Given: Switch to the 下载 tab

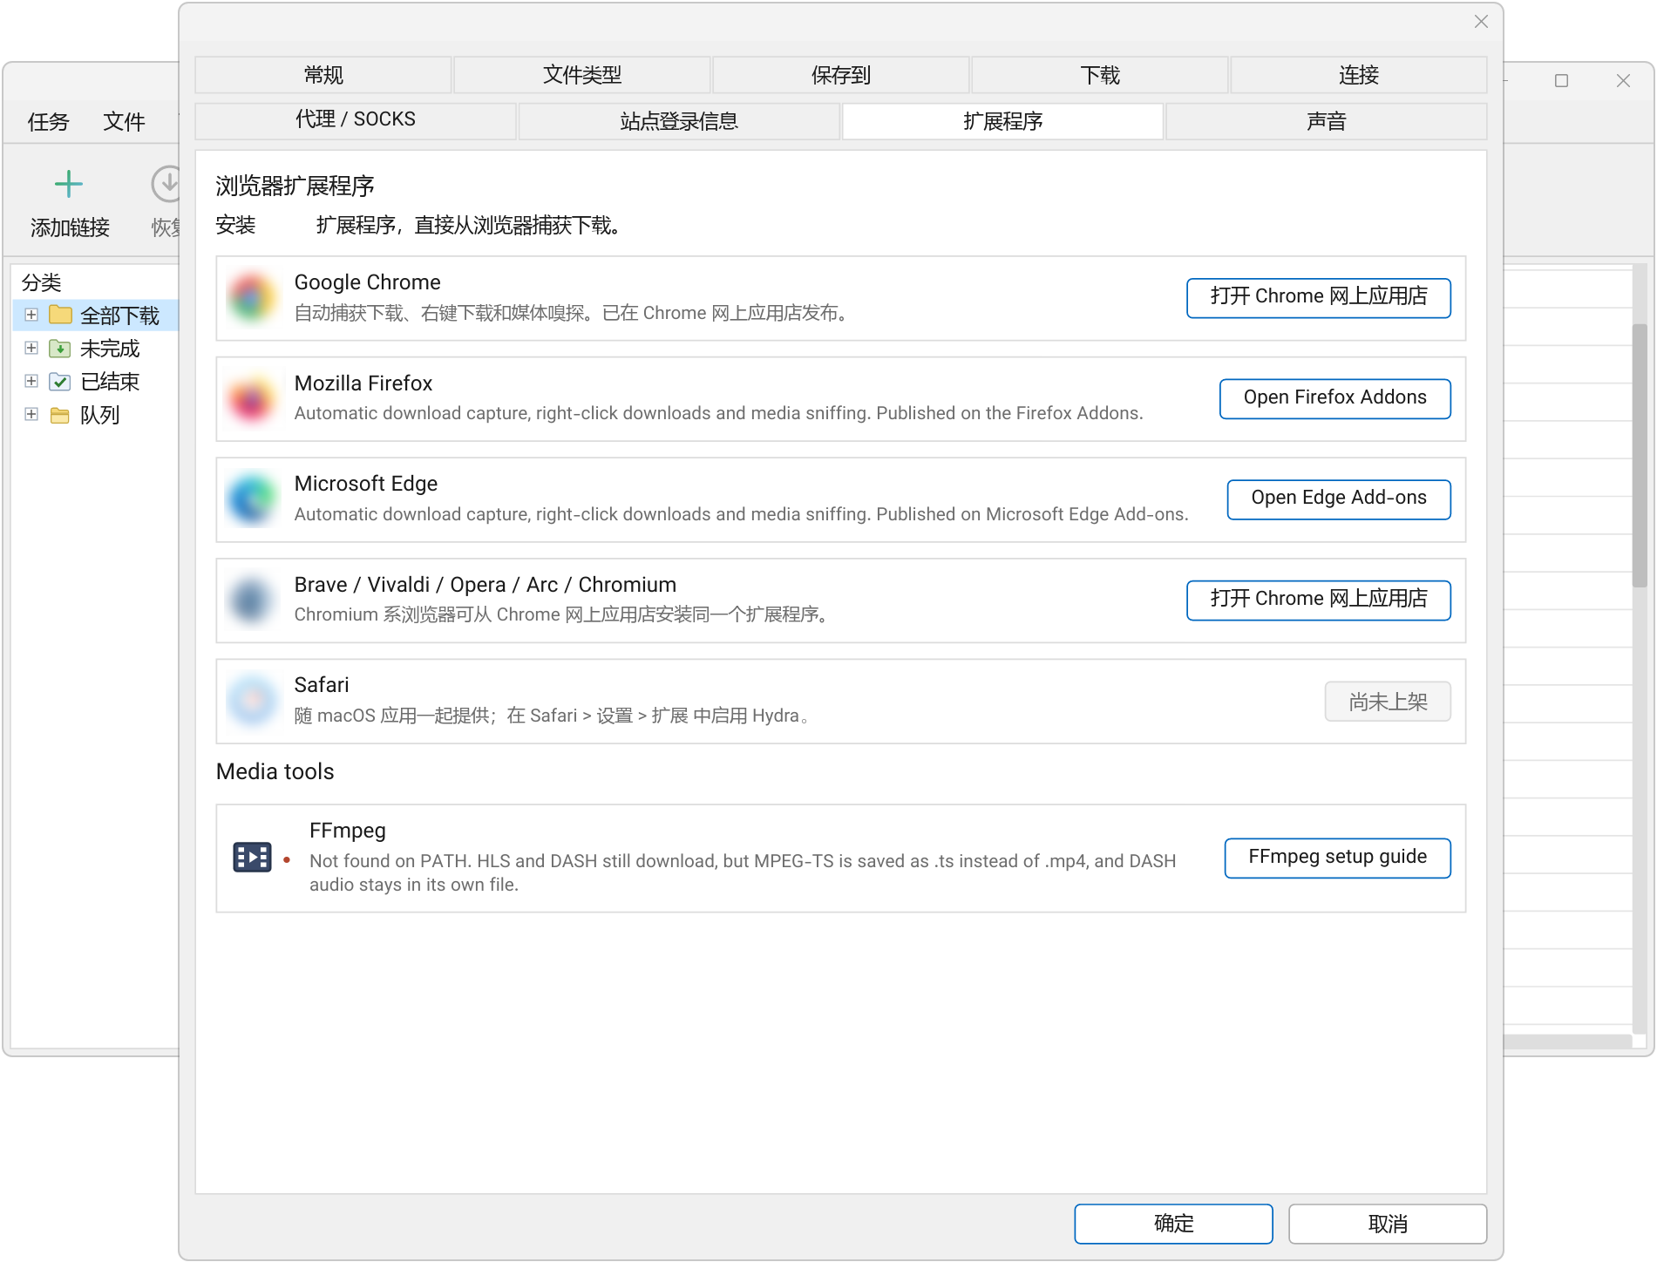Looking at the screenshot, I should 1100,75.
